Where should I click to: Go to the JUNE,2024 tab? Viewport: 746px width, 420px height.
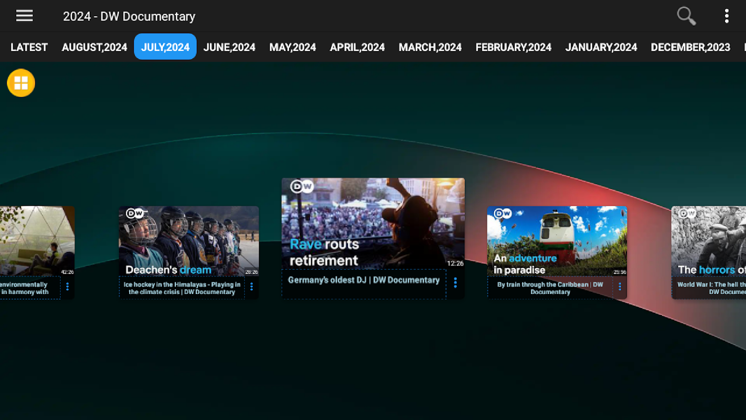(229, 47)
